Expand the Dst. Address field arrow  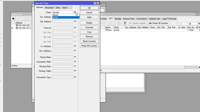coord(75,21)
